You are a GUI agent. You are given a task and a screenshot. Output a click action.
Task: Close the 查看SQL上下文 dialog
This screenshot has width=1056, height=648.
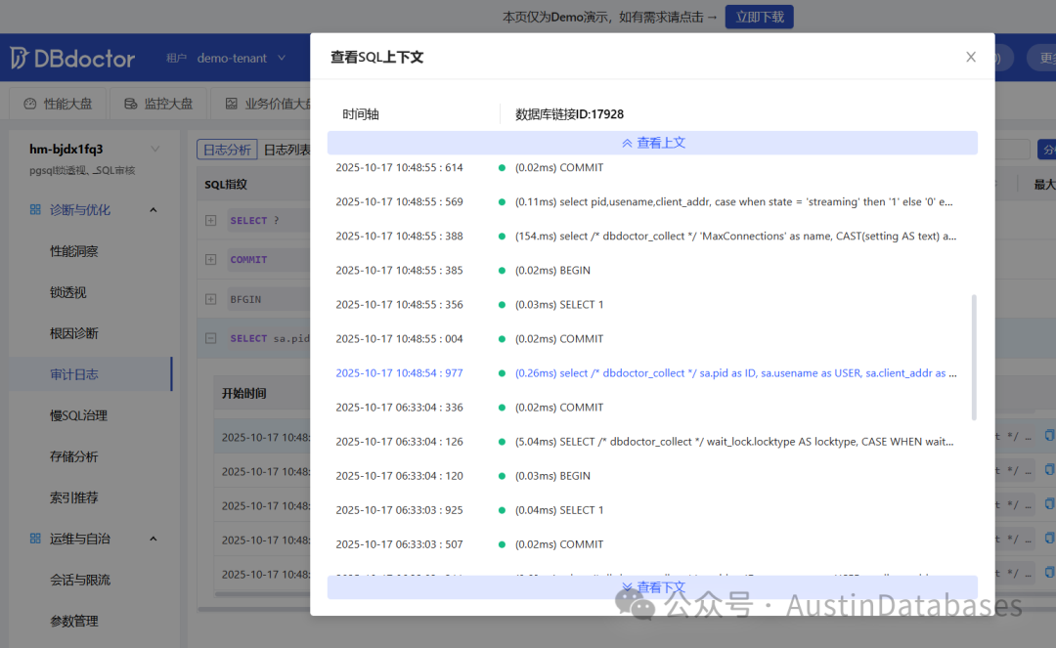click(x=971, y=58)
